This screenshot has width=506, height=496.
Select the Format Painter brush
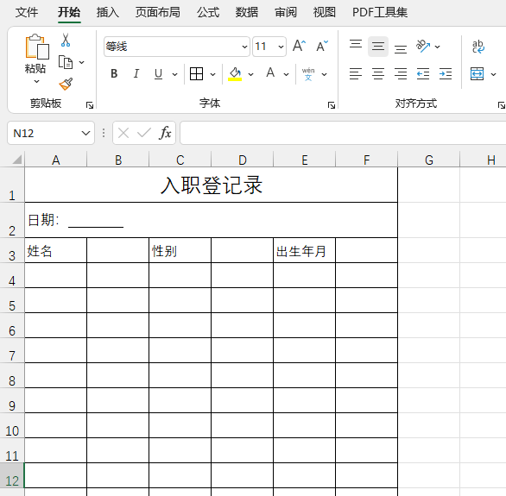pyautogui.click(x=66, y=84)
